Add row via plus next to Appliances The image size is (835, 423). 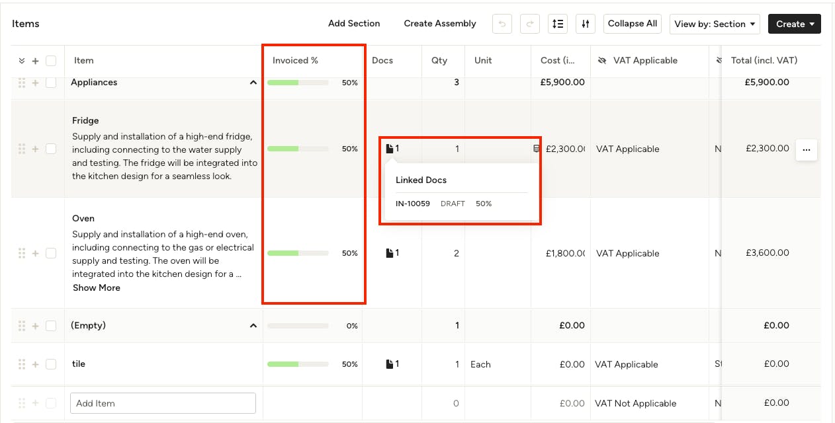tap(36, 83)
